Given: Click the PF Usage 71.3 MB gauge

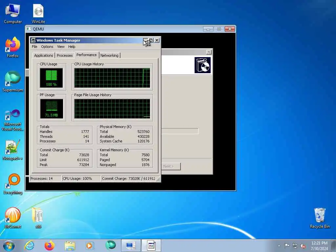Looking at the screenshot, I should (52, 109).
